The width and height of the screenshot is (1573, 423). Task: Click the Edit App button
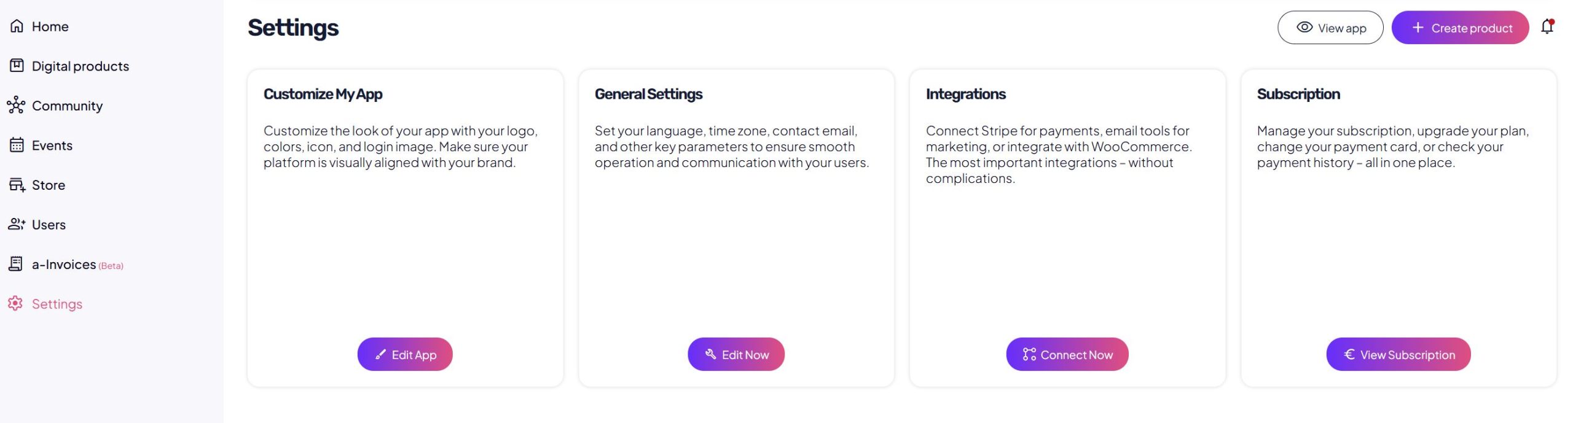coord(405,354)
